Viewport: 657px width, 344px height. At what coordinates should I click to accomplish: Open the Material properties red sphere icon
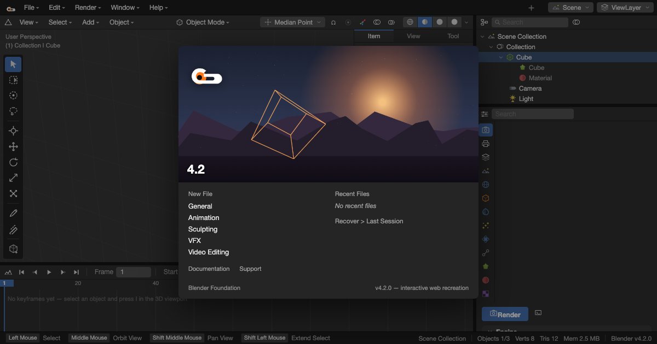tap(486, 280)
